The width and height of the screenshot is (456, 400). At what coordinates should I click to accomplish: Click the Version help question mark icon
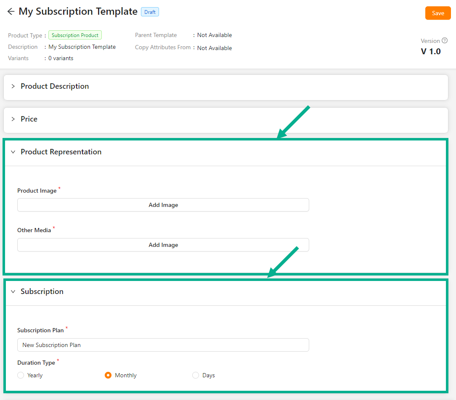click(x=445, y=41)
